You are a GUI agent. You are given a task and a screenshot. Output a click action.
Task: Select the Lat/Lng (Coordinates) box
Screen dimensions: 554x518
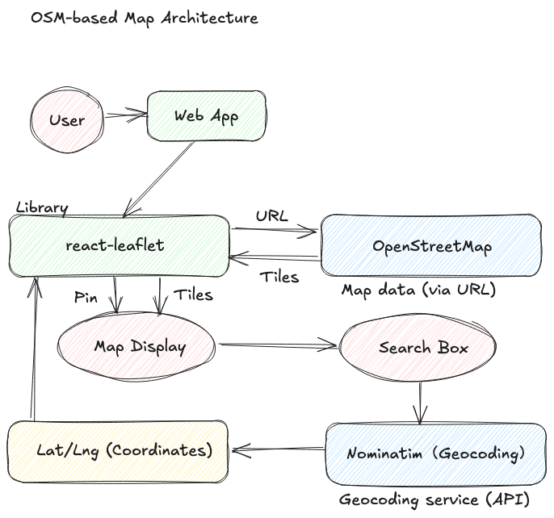click(x=118, y=451)
